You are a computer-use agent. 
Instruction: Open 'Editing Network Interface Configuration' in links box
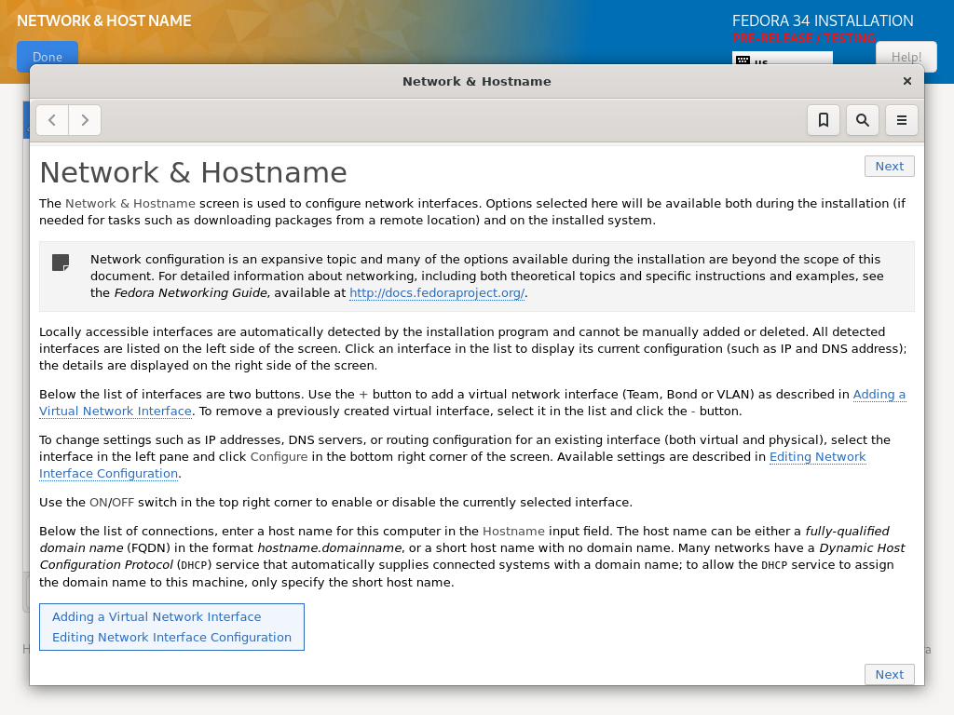[171, 637]
